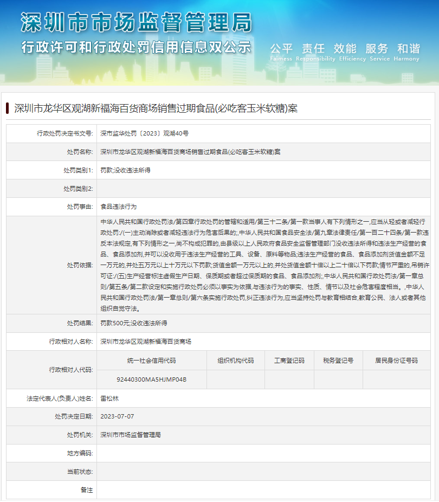439x502 pixels.
Task: Click the 深圳市市场监督管理局 banner title
Action: tap(136, 22)
